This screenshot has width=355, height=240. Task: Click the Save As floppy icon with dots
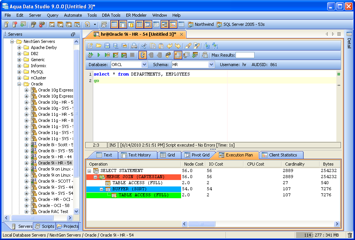click(x=116, y=46)
